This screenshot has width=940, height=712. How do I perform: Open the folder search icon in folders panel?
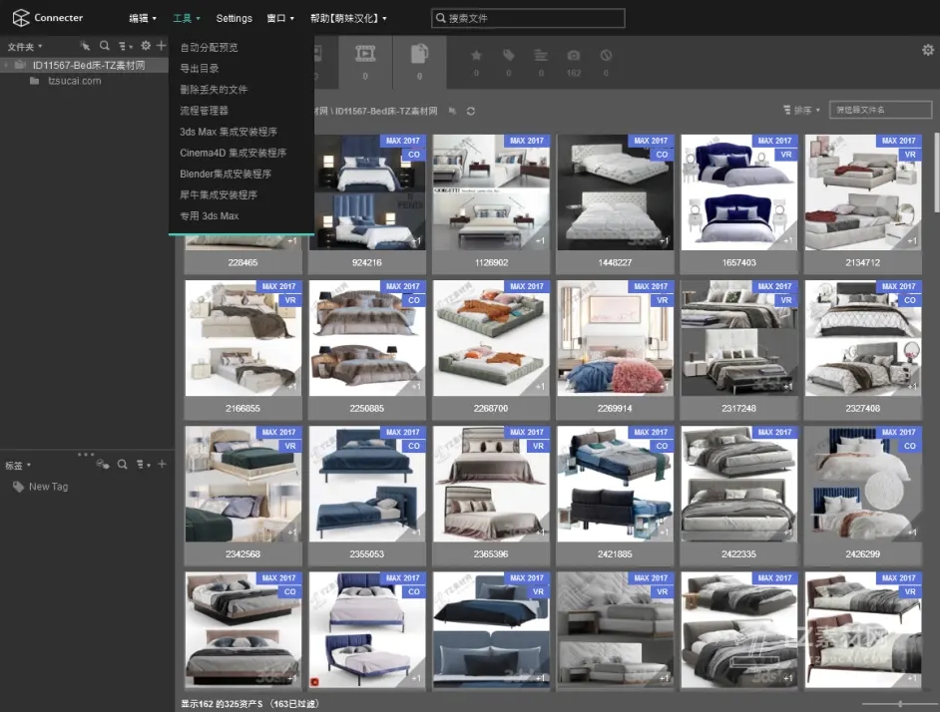(x=104, y=46)
